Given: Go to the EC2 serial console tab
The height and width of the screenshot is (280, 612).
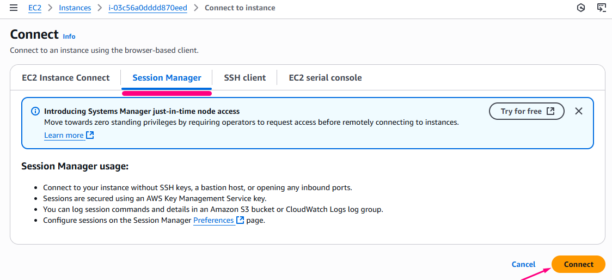Looking at the screenshot, I should (x=325, y=78).
